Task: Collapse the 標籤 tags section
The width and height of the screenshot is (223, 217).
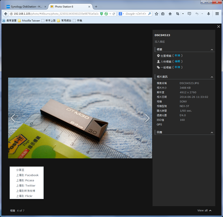Action: tap(212, 50)
